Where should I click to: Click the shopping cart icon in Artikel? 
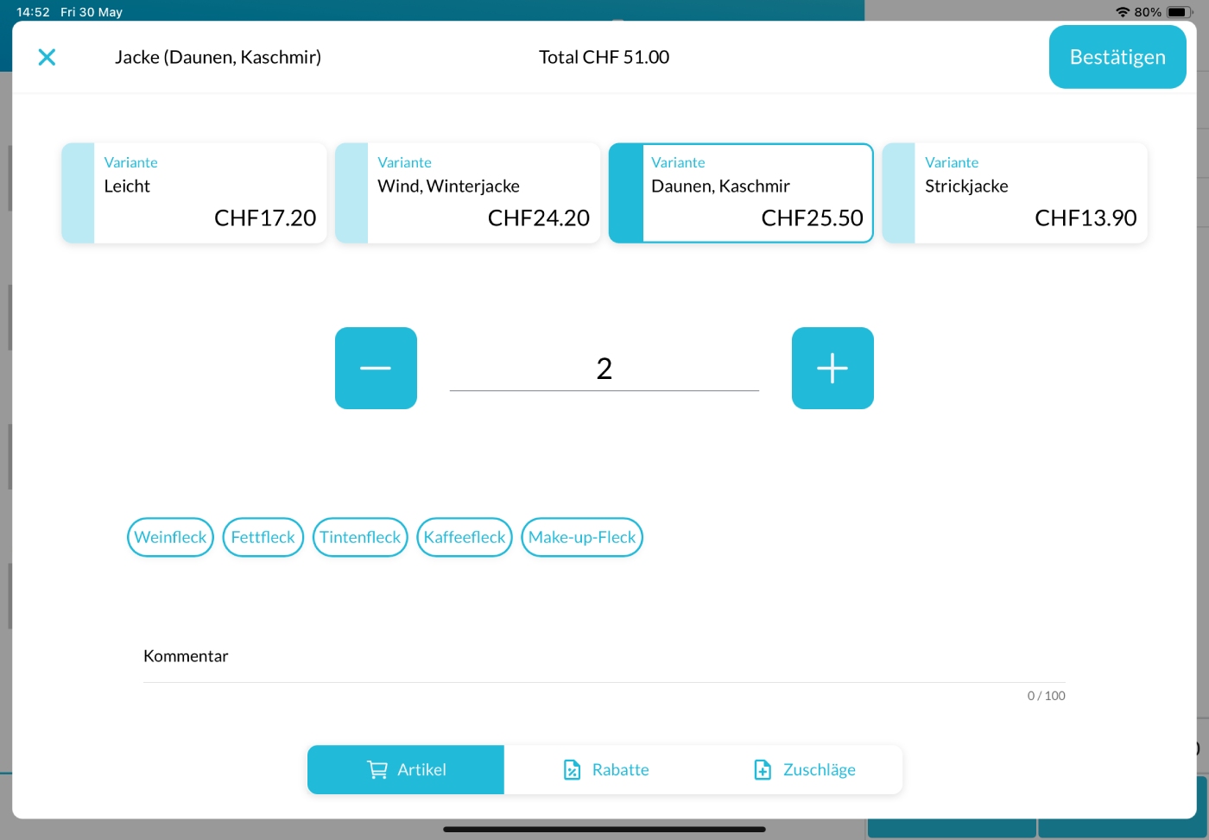click(x=377, y=770)
